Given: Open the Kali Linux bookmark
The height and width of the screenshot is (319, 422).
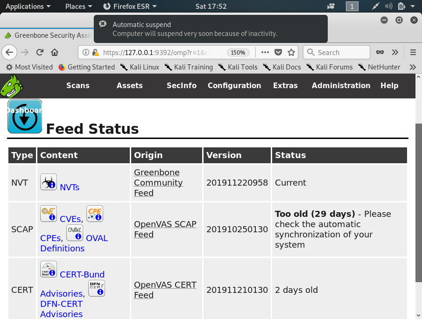Looking at the screenshot, I should [x=140, y=67].
